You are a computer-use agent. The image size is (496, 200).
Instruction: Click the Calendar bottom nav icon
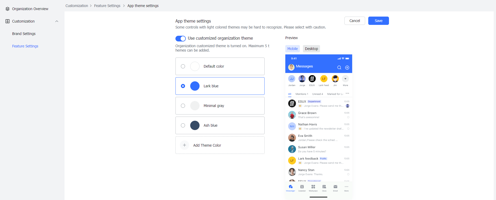tap(302, 187)
